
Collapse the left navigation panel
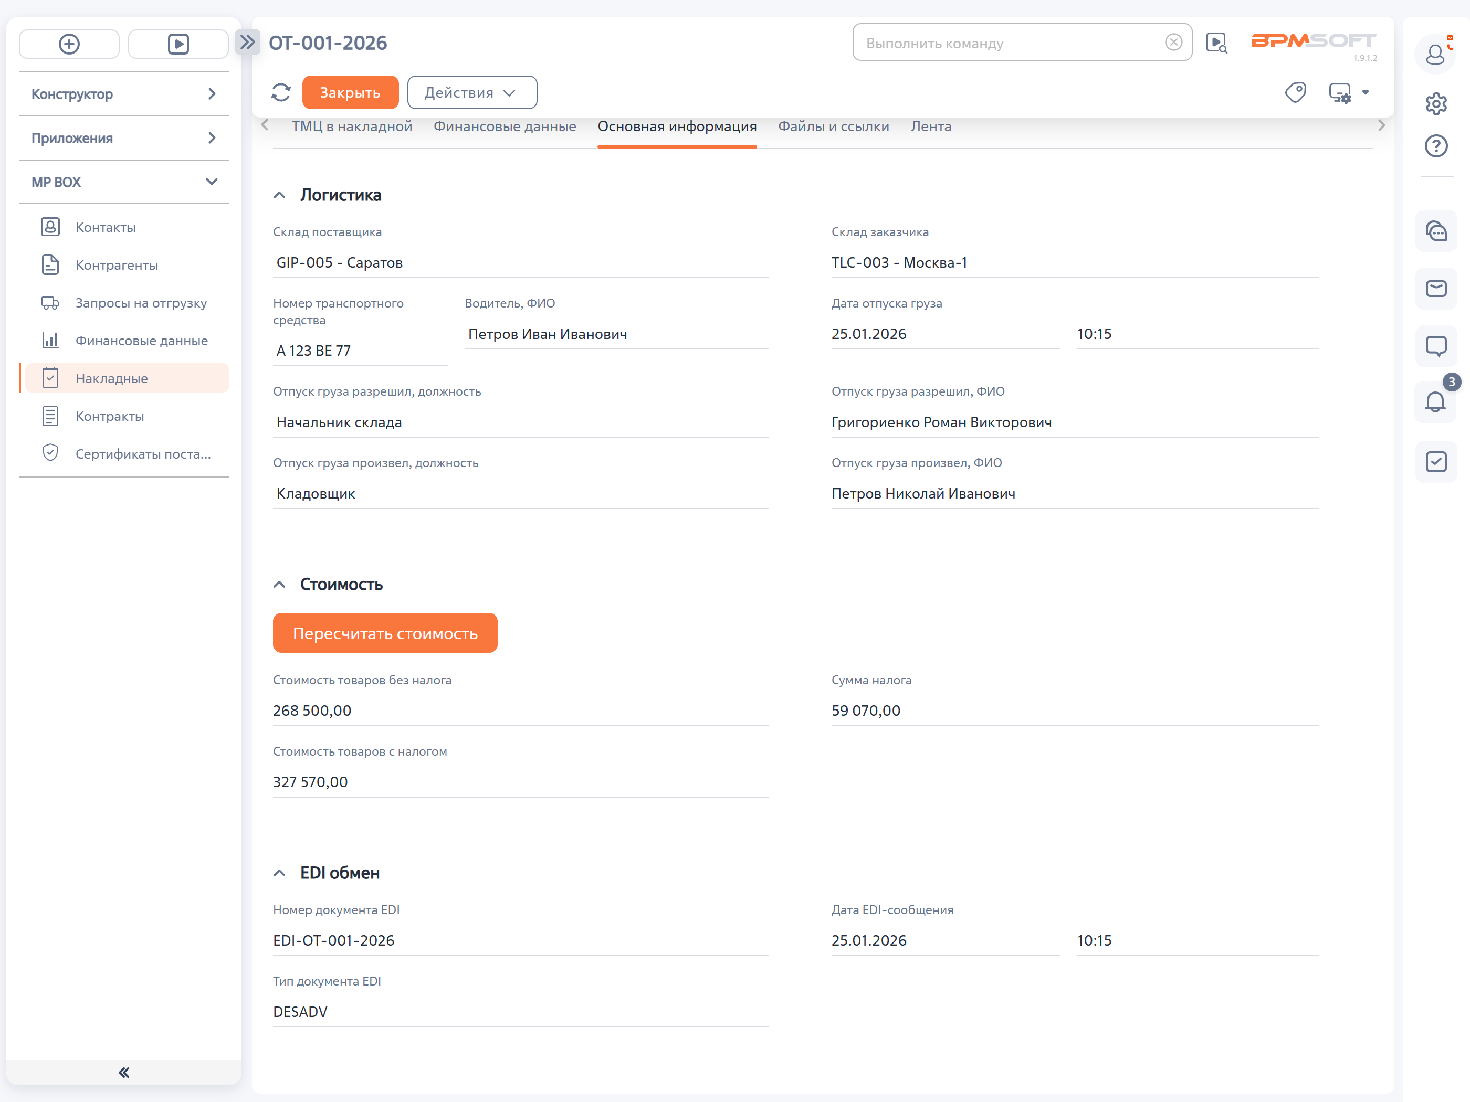click(123, 1072)
